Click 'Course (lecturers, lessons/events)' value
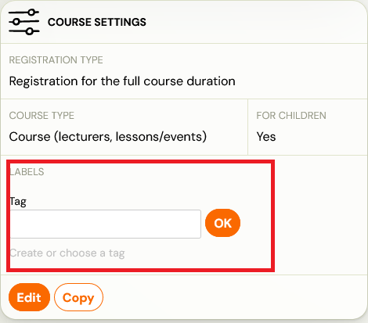Screen dimensions: 368x323 [108, 137]
